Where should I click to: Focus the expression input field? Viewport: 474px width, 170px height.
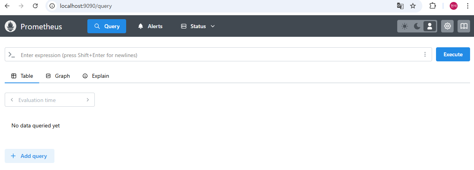pyautogui.click(x=219, y=55)
